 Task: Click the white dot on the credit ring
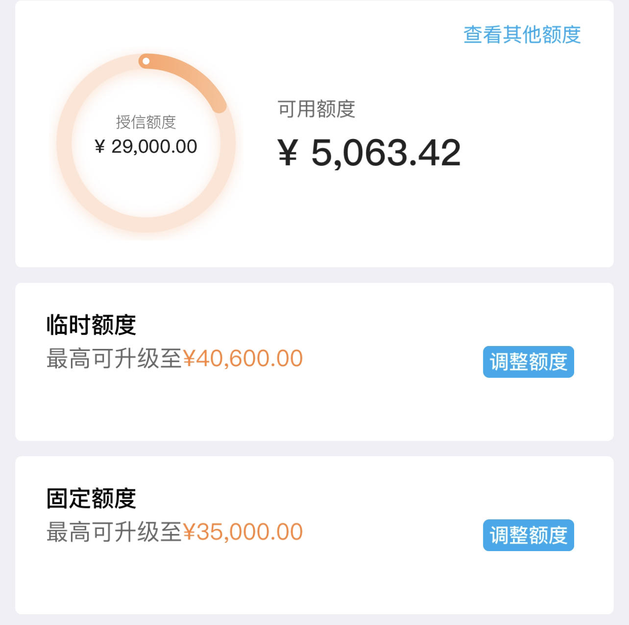point(145,61)
